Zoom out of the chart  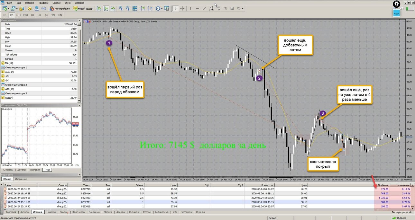(128, 9)
